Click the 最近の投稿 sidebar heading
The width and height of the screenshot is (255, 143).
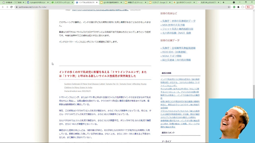[x=166, y=73]
